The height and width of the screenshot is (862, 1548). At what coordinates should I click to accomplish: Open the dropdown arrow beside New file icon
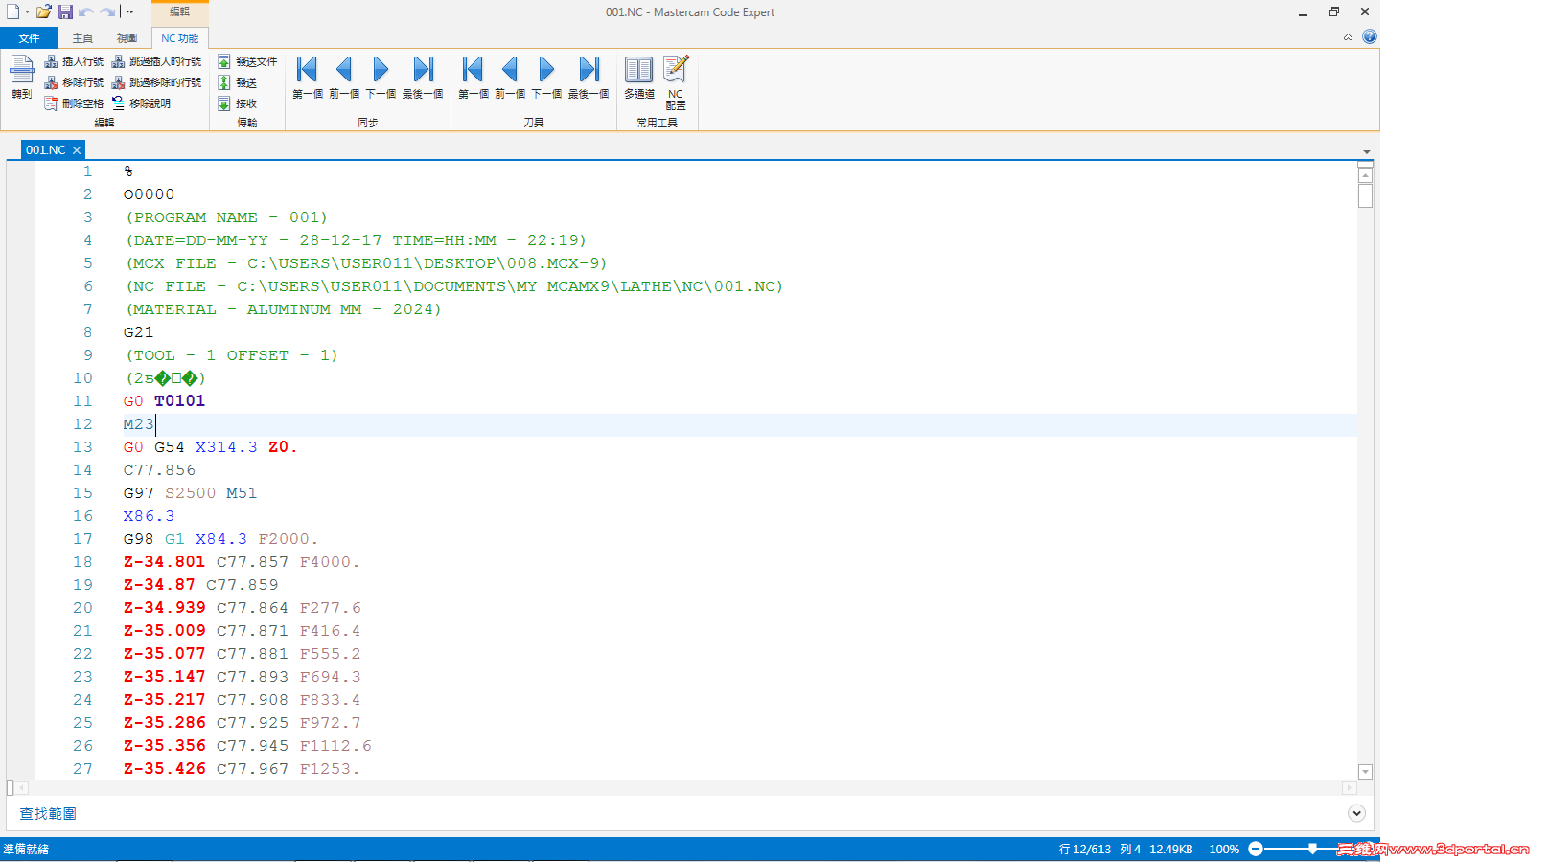27,12
